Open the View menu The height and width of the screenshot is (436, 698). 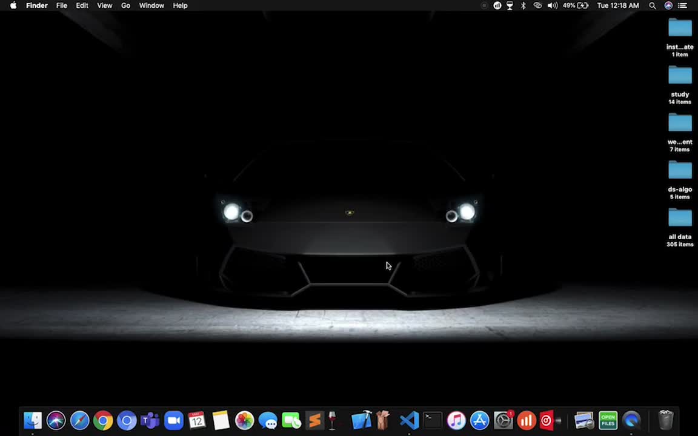pyautogui.click(x=104, y=5)
